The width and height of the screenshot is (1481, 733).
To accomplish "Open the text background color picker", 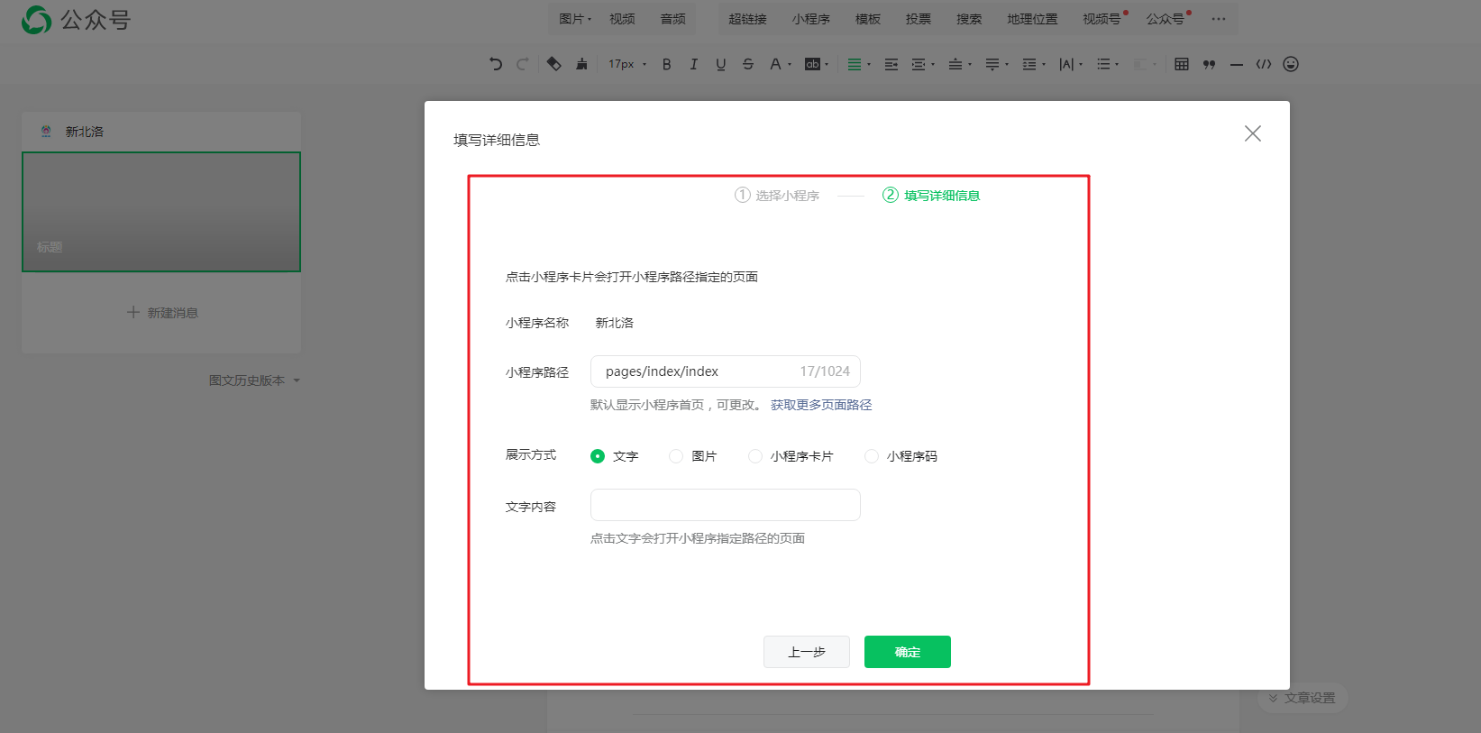I will 815,64.
